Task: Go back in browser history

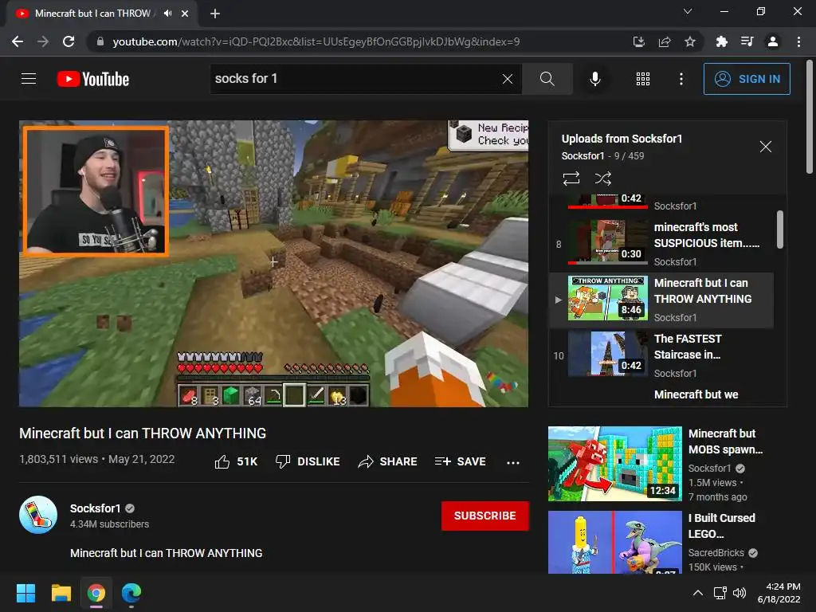Action: (18, 41)
